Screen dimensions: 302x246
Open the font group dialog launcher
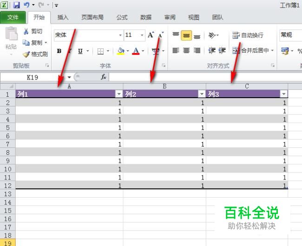pos(164,66)
